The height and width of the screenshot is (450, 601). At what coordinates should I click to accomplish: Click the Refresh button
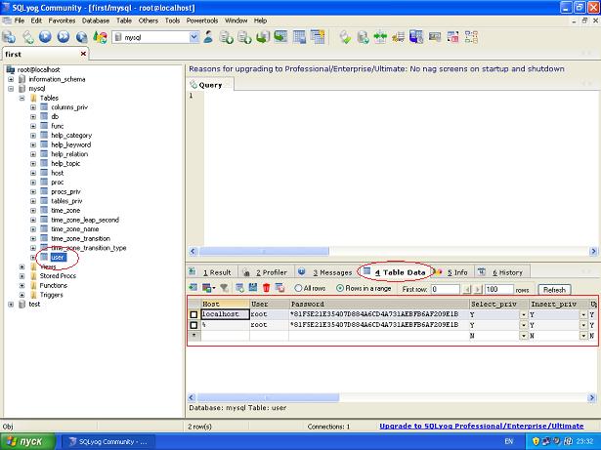pos(554,290)
